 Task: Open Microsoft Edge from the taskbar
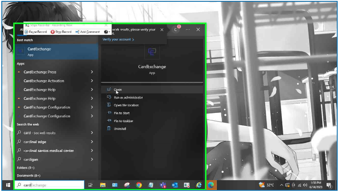(x=211, y=185)
